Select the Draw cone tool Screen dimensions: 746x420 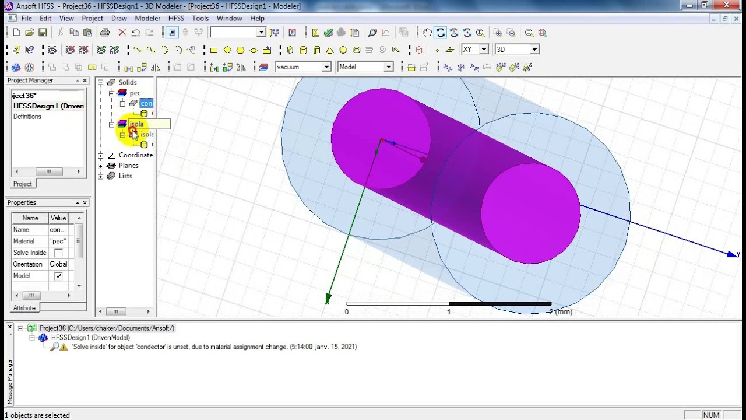point(330,50)
